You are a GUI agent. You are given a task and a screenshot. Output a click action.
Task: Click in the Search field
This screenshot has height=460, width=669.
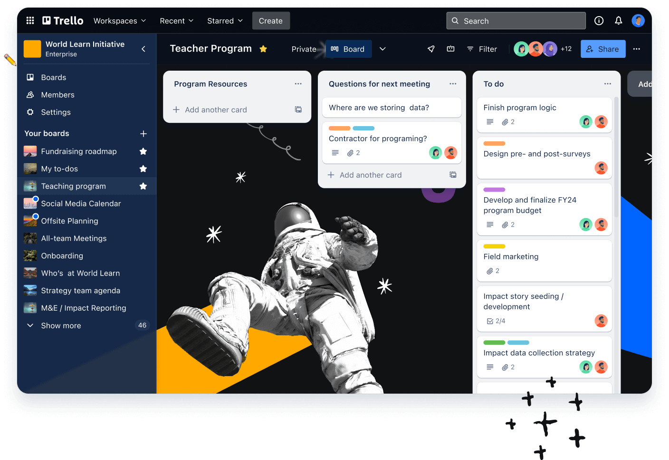click(516, 21)
